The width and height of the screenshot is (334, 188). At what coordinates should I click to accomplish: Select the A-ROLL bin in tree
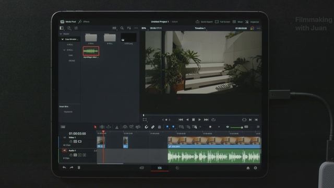click(x=70, y=44)
